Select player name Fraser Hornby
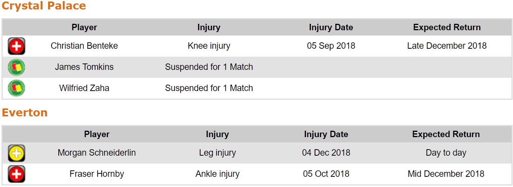Viewport: 513px width, 187px height. click(x=97, y=174)
